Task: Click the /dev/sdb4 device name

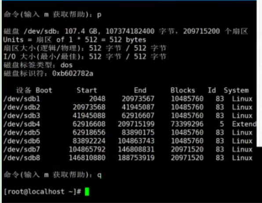Action: coord(22,124)
